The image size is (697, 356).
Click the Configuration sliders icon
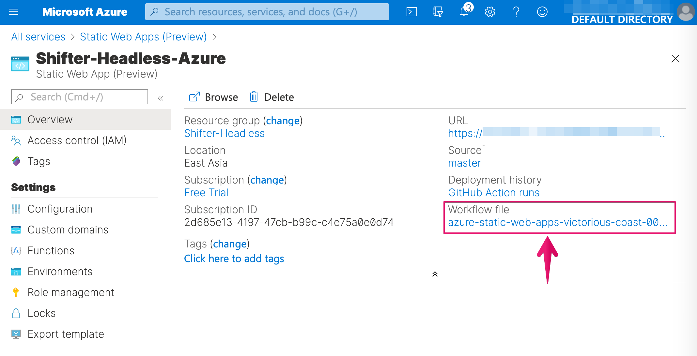(x=16, y=209)
